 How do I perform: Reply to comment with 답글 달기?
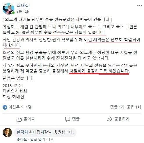[x=38, y=139]
